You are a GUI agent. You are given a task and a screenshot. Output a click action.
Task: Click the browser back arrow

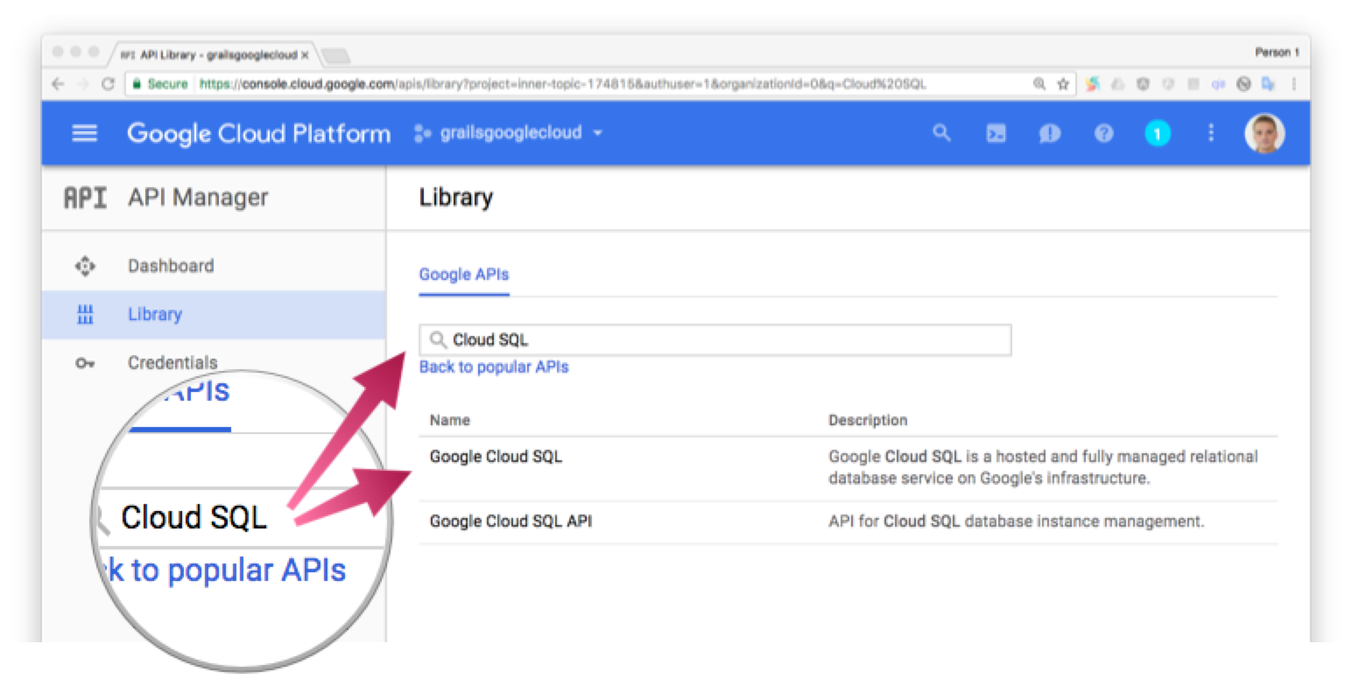58,84
